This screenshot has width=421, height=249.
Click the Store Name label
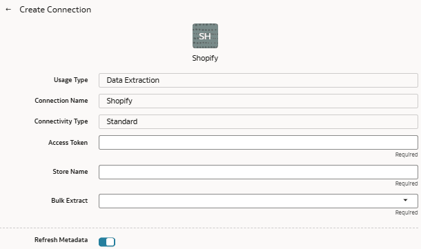70,172
